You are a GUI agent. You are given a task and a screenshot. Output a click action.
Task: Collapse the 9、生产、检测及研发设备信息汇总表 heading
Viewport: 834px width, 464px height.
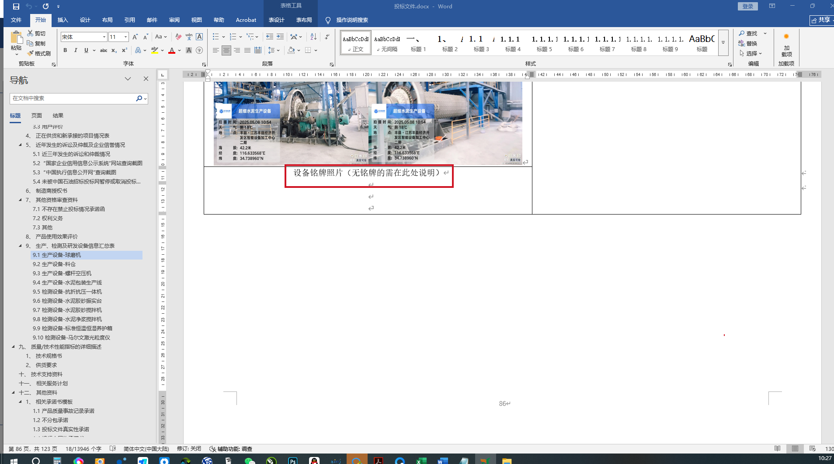coord(20,246)
